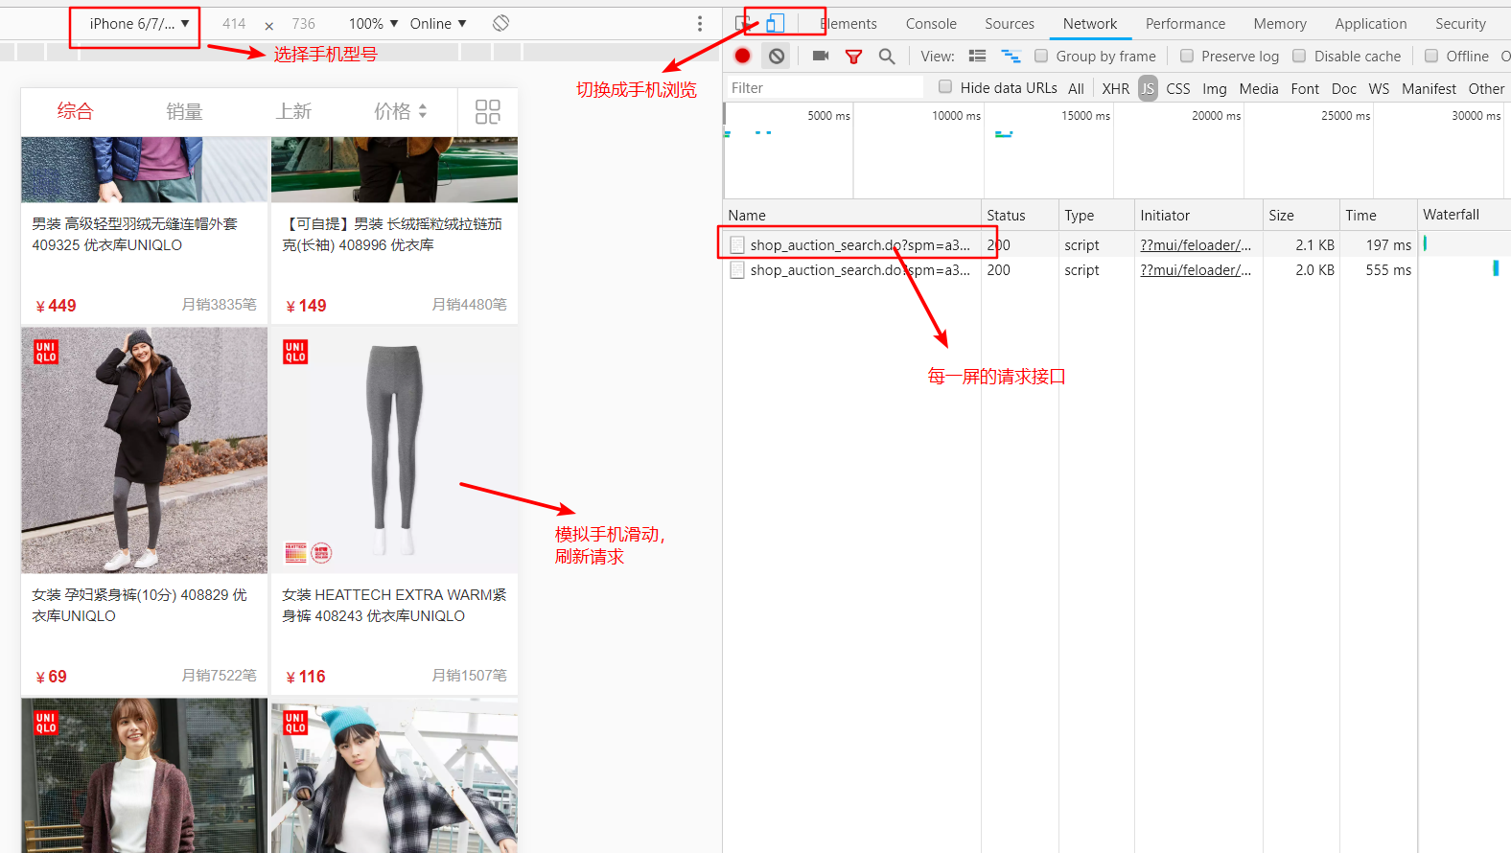This screenshot has height=853, width=1511.
Task: Click the red record network log button
Action: click(742, 56)
